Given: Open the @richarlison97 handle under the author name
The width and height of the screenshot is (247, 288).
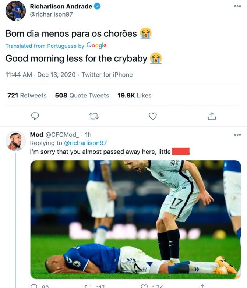Looking at the screenshot, I should coord(51,14).
